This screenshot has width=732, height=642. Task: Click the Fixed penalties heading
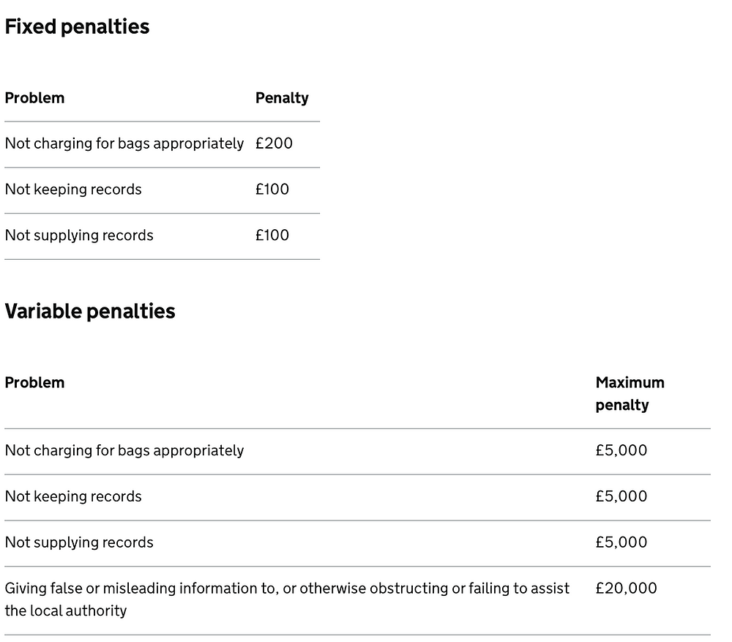(77, 26)
